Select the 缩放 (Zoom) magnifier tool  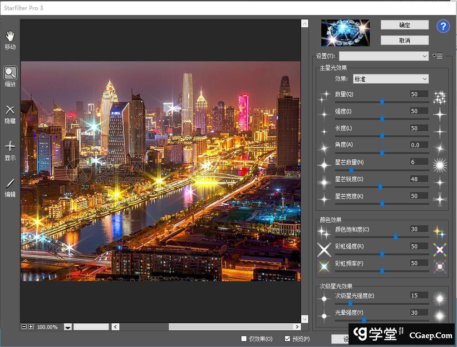10,73
